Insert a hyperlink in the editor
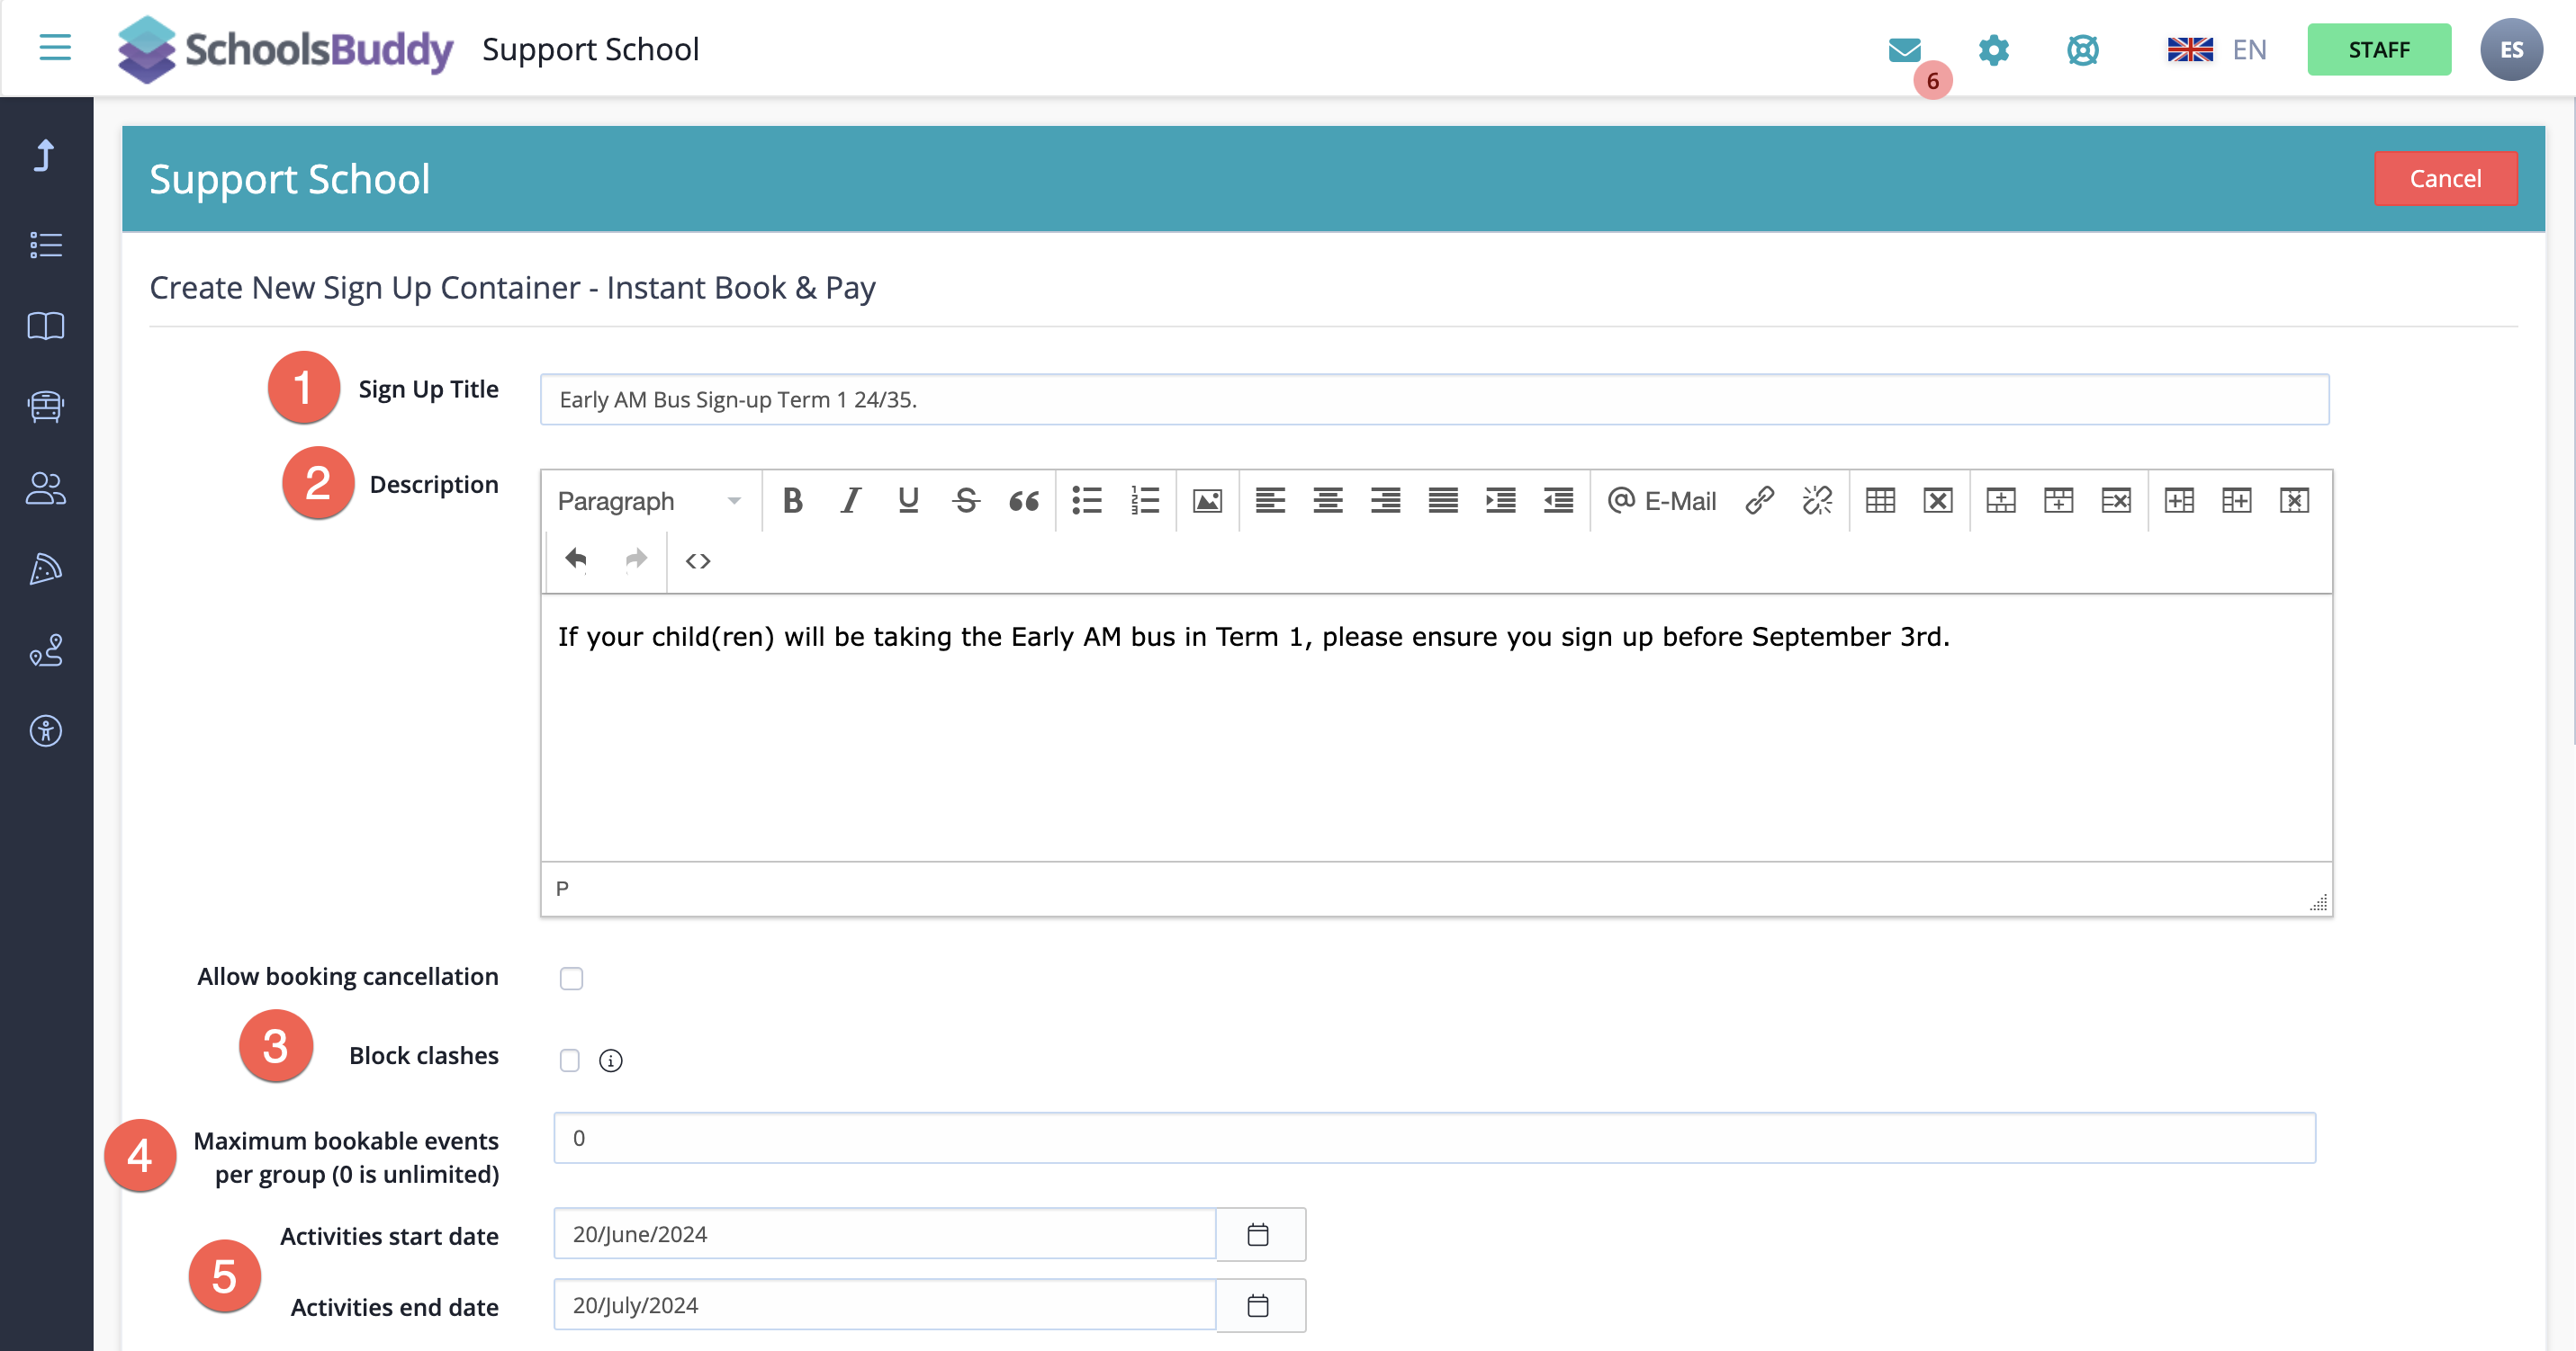2576x1351 pixels. (1759, 502)
